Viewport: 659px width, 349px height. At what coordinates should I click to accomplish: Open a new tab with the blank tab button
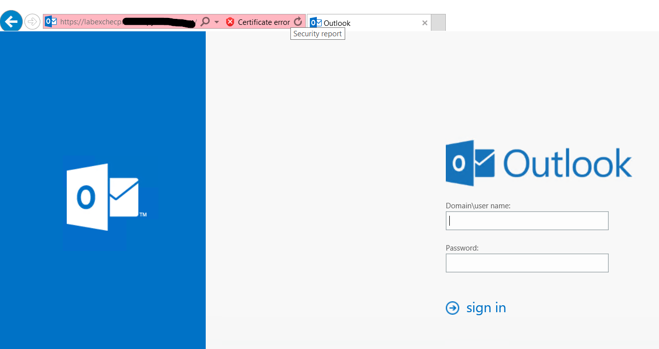438,22
